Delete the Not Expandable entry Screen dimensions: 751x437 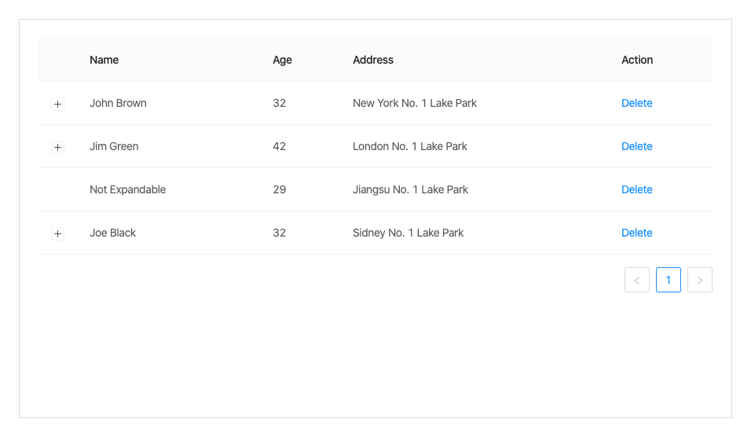636,189
